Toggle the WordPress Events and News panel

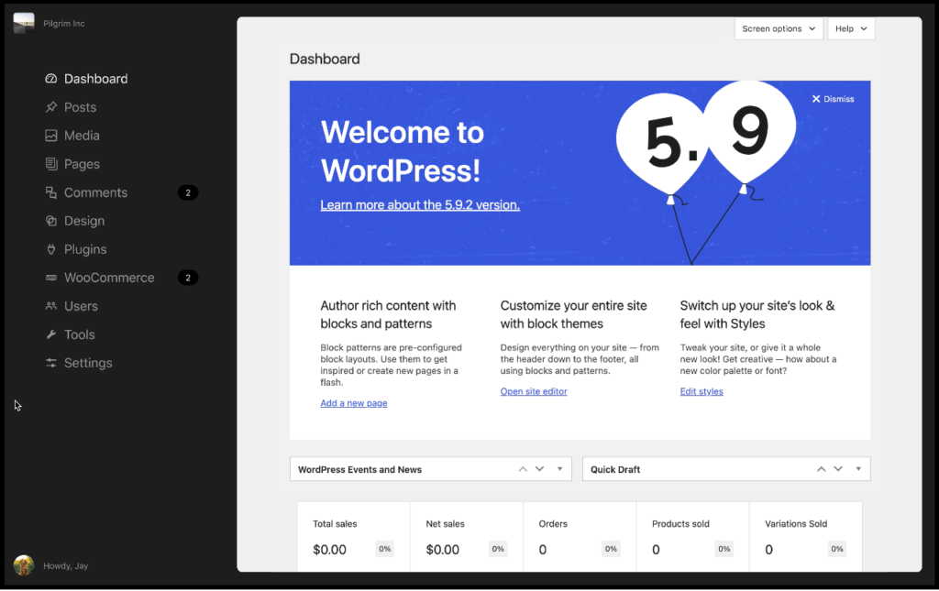coord(560,469)
